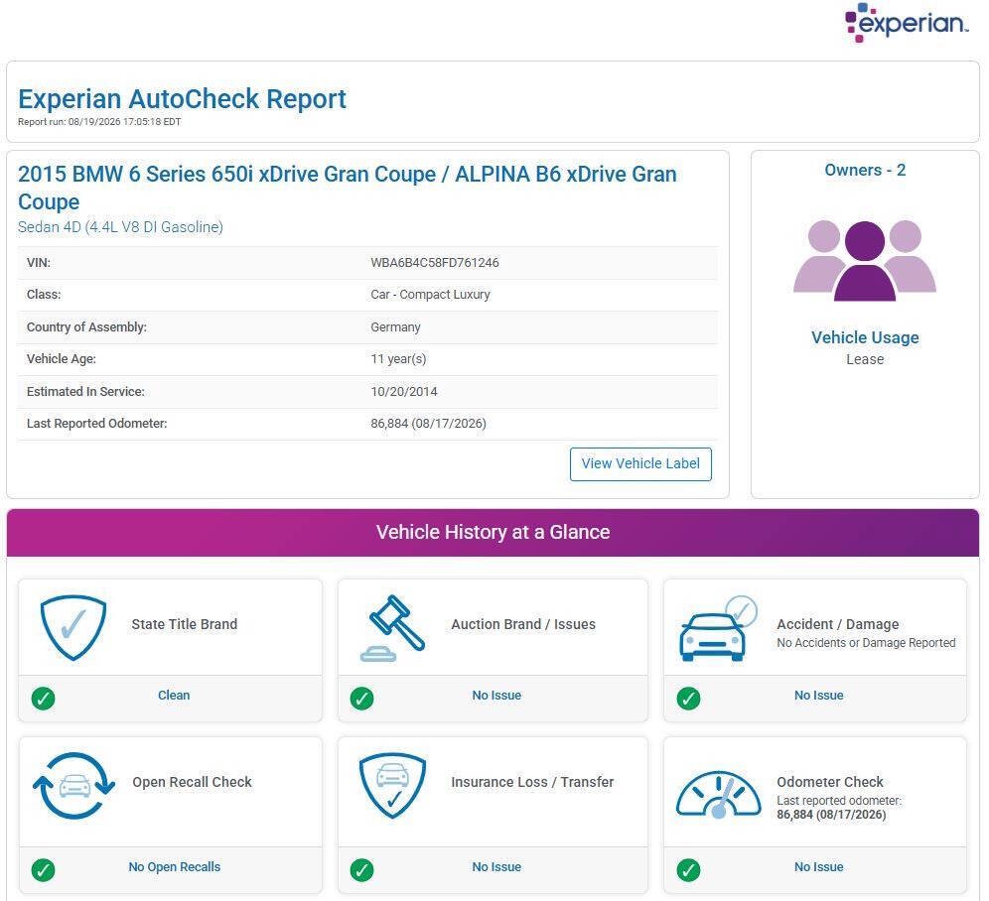Screen dimensions: 989x901
Task: Click the Clean status link
Action: pyautogui.click(x=174, y=696)
